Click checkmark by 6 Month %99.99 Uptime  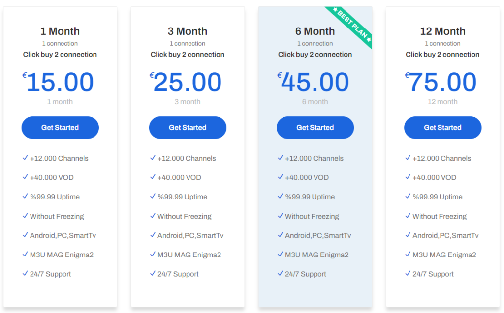pos(280,196)
